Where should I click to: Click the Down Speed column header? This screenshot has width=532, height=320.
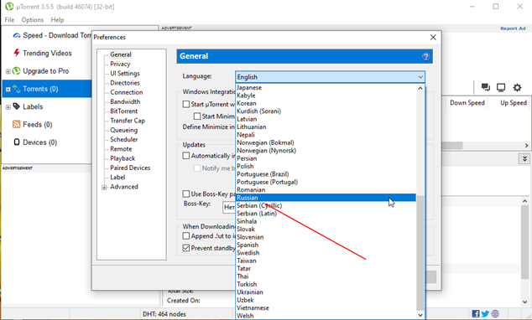click(467, 103)
